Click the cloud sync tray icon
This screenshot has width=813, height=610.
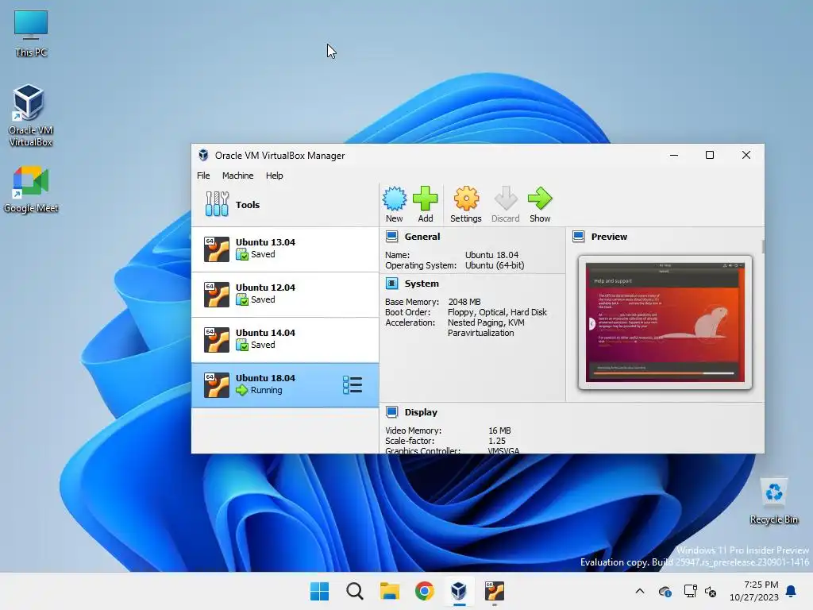(x=665, y=591)
